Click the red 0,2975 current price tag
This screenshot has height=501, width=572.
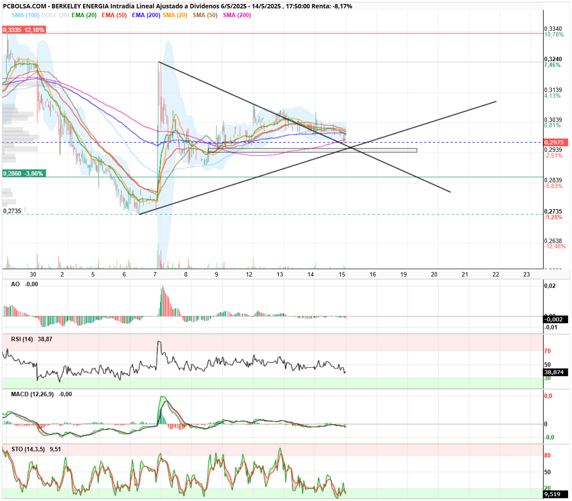(556, 142)
